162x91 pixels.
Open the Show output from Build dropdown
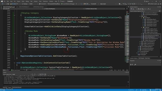22,74
